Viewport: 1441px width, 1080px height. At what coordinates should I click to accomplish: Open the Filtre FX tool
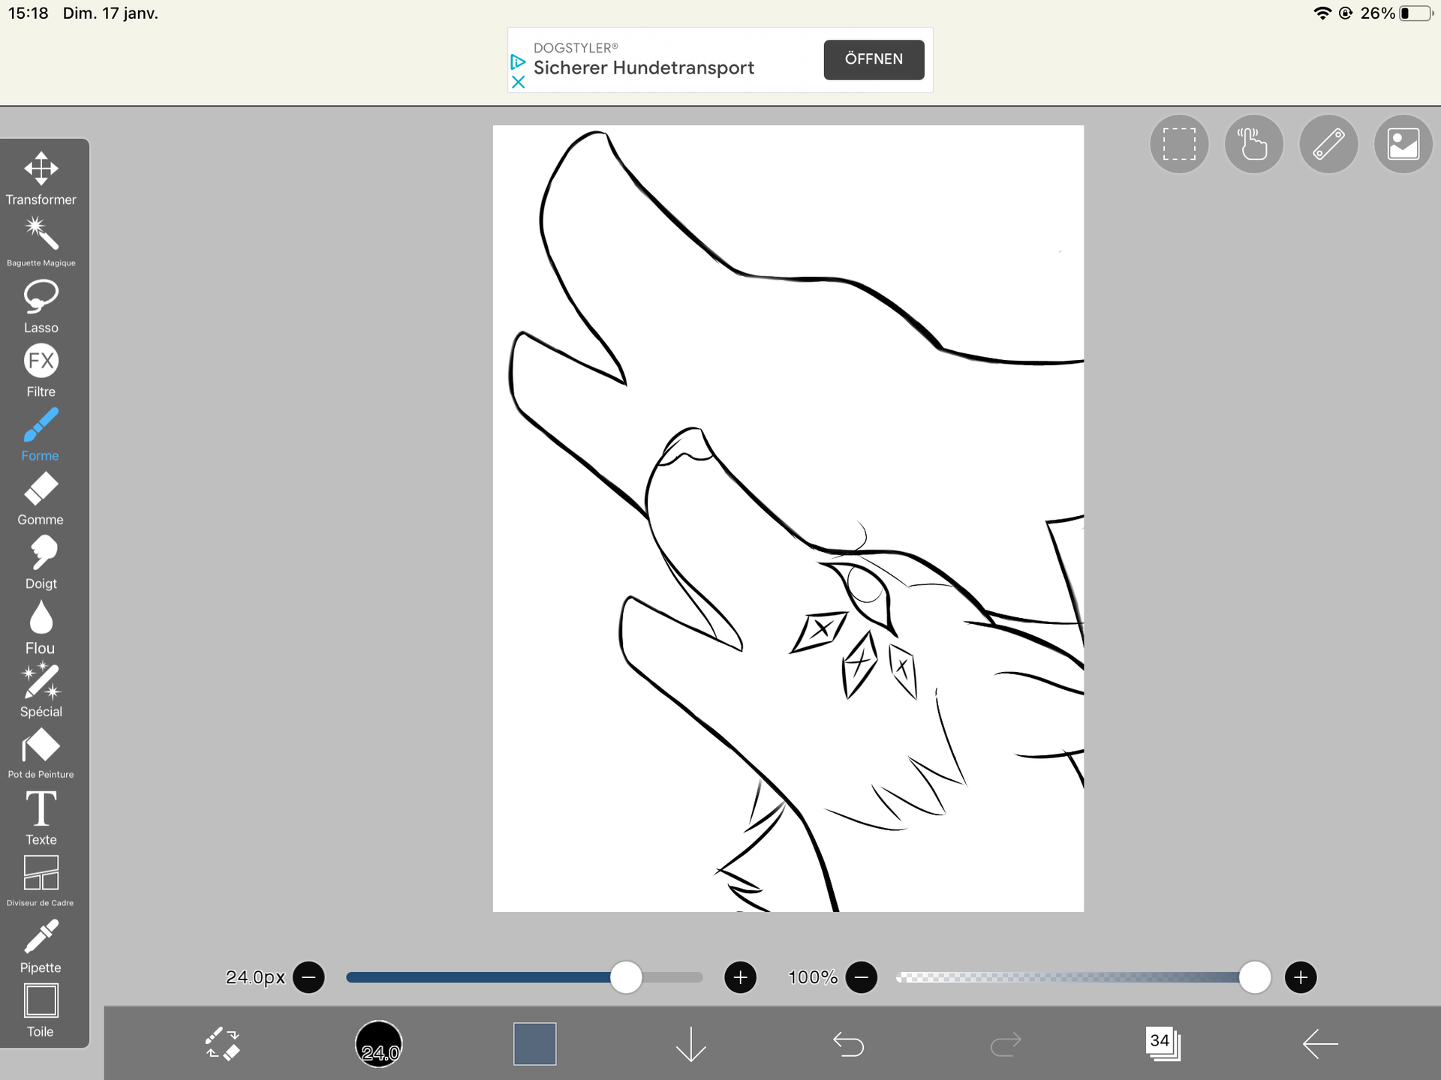pyautogui.click(x=41, y=370)
